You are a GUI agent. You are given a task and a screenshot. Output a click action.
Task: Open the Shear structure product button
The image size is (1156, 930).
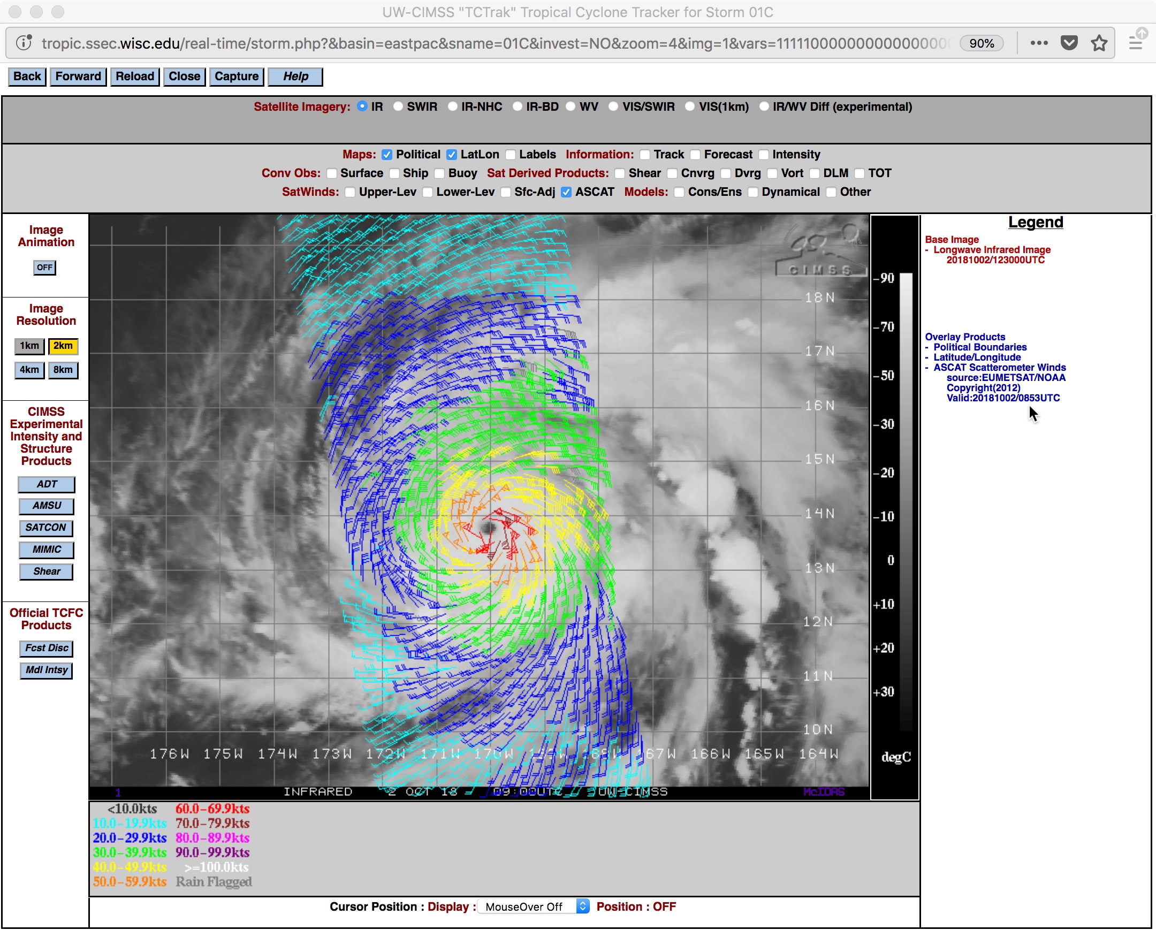47,572
